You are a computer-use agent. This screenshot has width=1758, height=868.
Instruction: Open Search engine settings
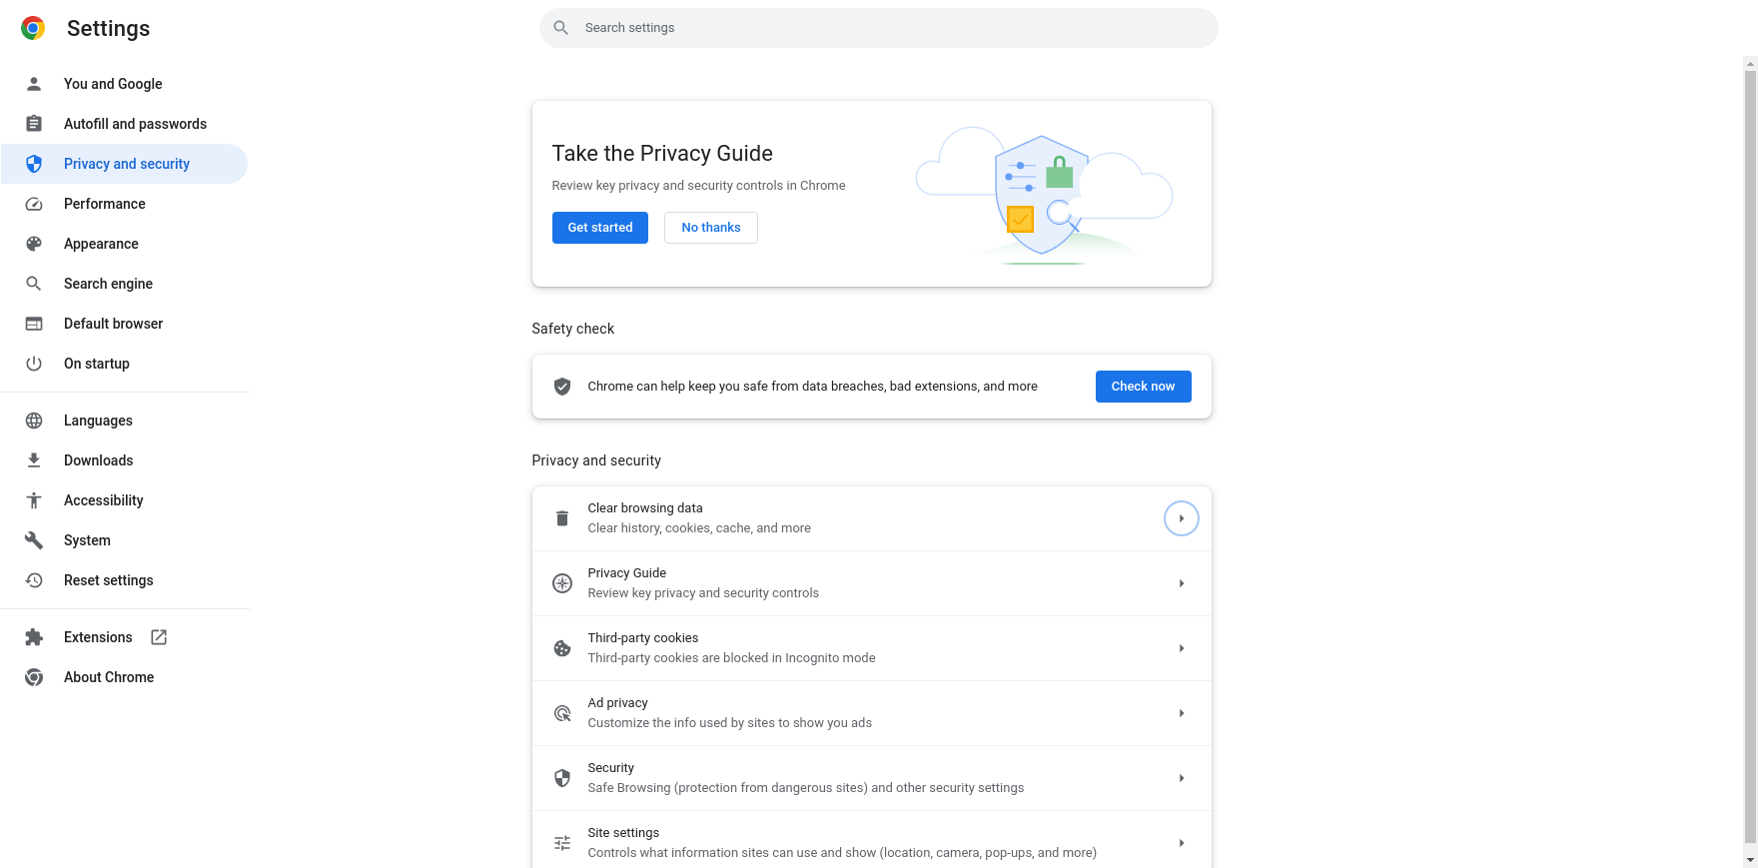(x=124, y=284)
